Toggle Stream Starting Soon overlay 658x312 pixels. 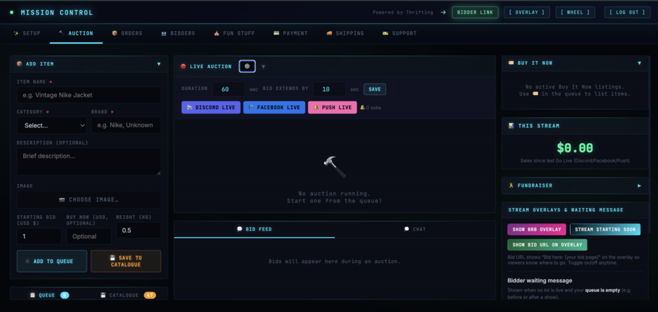(x=605, y=229)
